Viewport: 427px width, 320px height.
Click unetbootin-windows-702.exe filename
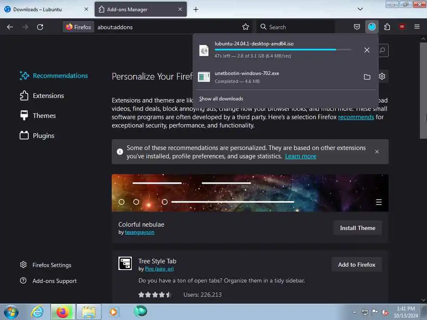point(247,73)
